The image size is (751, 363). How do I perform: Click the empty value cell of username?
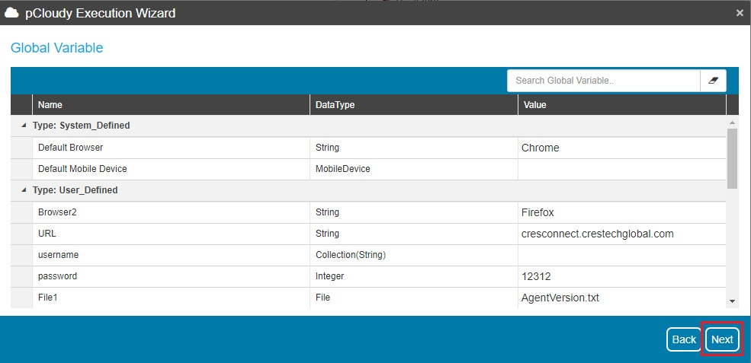click(x=622, y=256)
